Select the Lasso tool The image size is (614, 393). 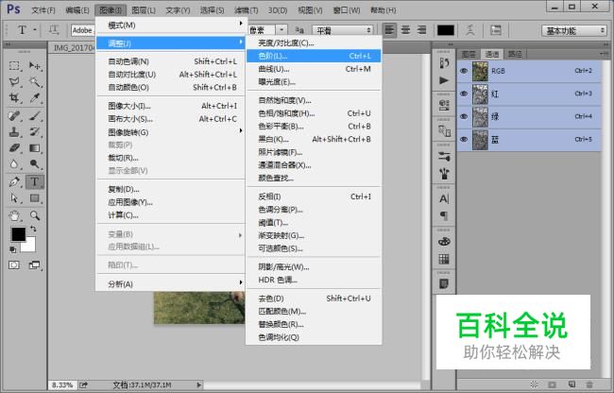[14, 82]
